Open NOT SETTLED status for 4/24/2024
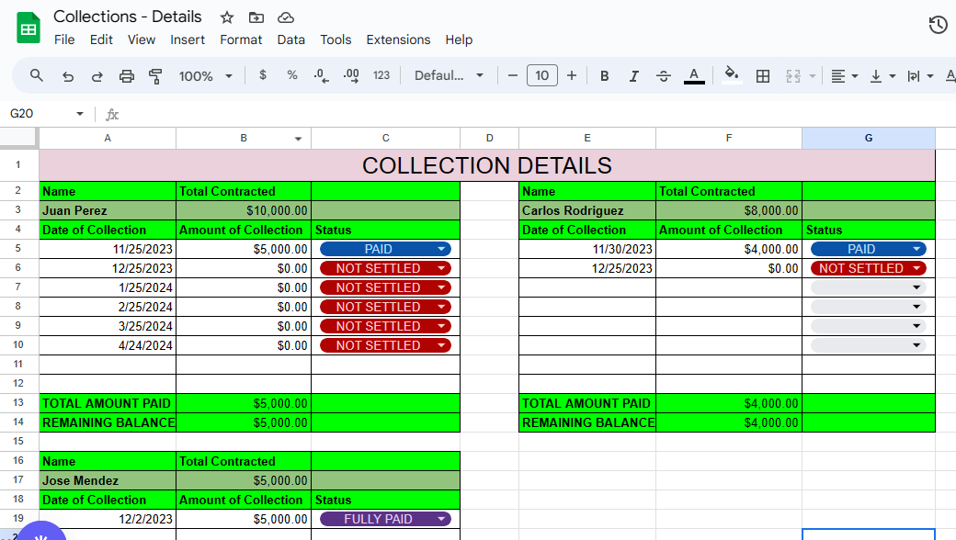Image resolution: width=956 pixels, height=540 pixels. click(x=385, y=345)
